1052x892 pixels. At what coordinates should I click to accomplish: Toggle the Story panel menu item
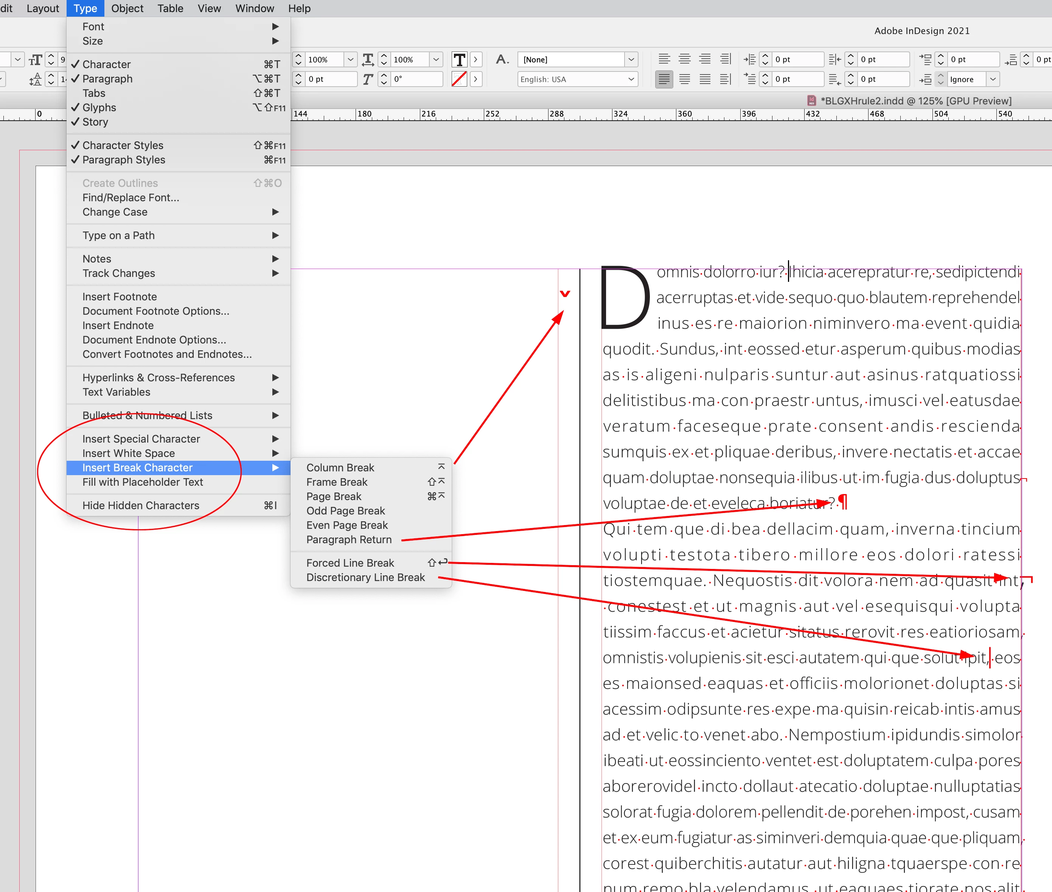click(x=95, y=122)
